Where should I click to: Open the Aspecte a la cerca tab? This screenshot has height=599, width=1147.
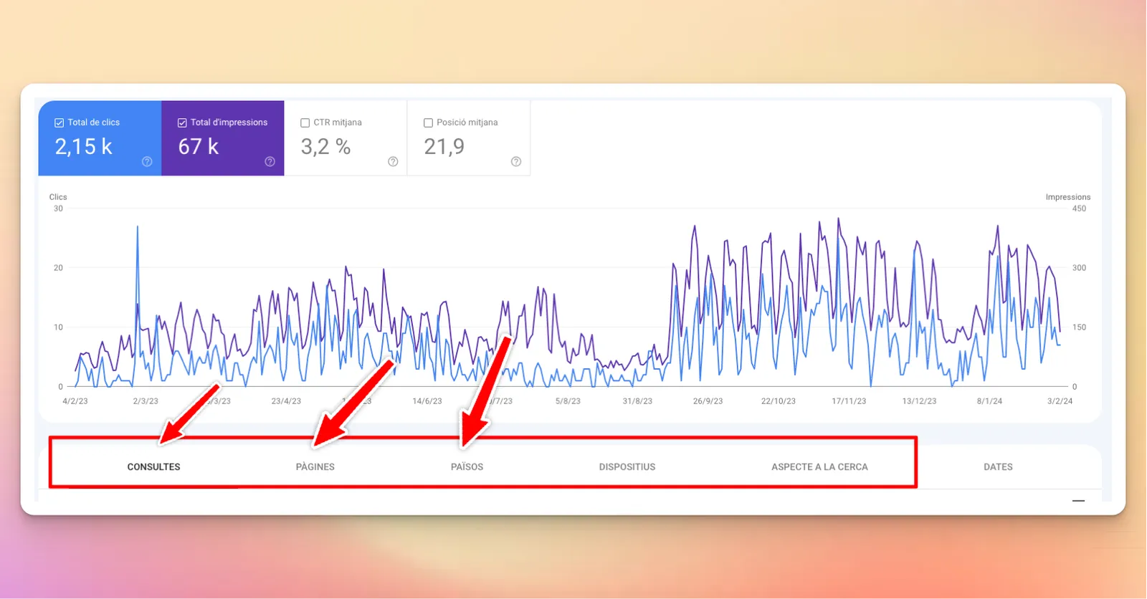click(x=819, y=466)
